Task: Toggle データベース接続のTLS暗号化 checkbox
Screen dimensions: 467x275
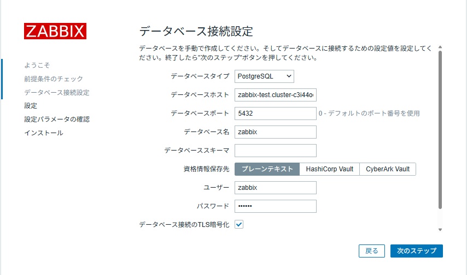Action: click(239, 224)
